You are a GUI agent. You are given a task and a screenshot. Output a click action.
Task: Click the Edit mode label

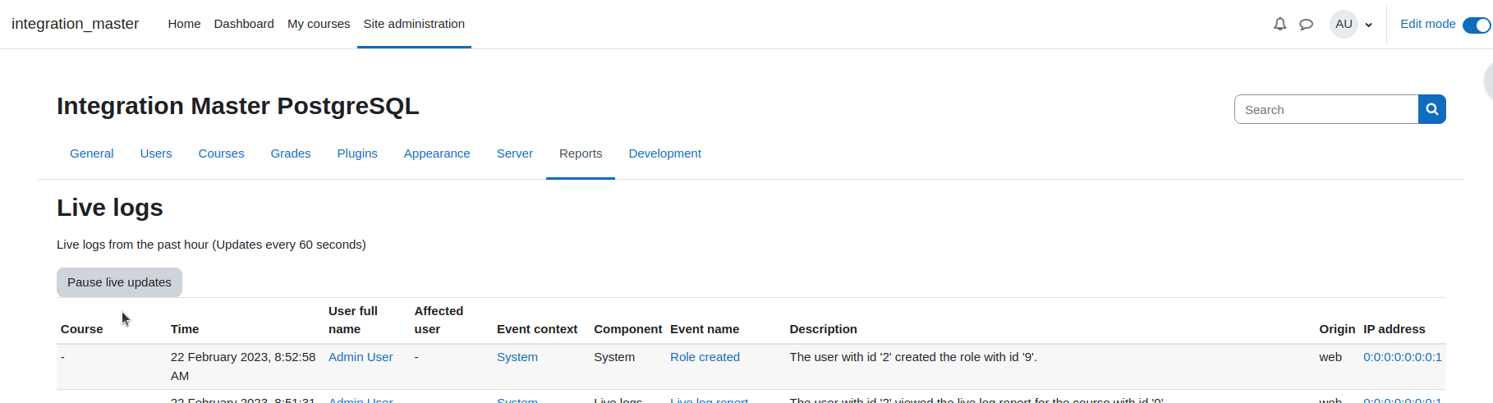coord(1427,24)
